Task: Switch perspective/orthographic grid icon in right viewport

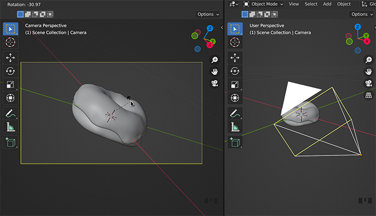Action: (368, 95)
